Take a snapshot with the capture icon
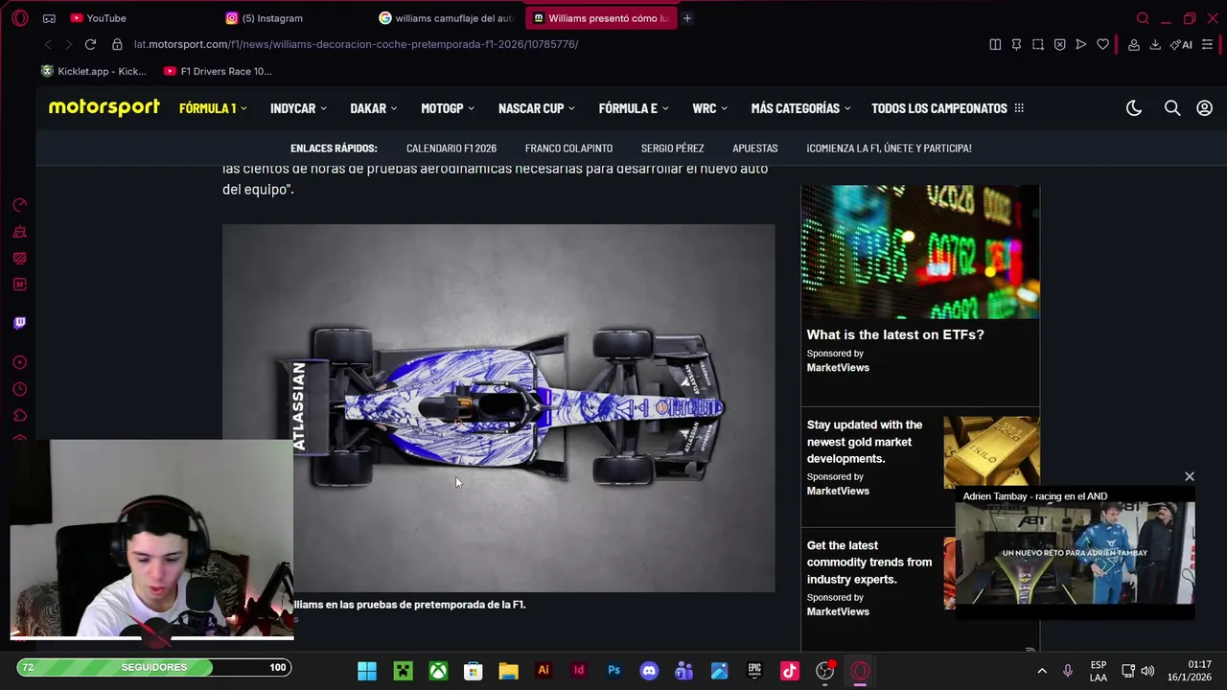Image resolution: width=1227 pixels, height=690 pixels. 1038,44
